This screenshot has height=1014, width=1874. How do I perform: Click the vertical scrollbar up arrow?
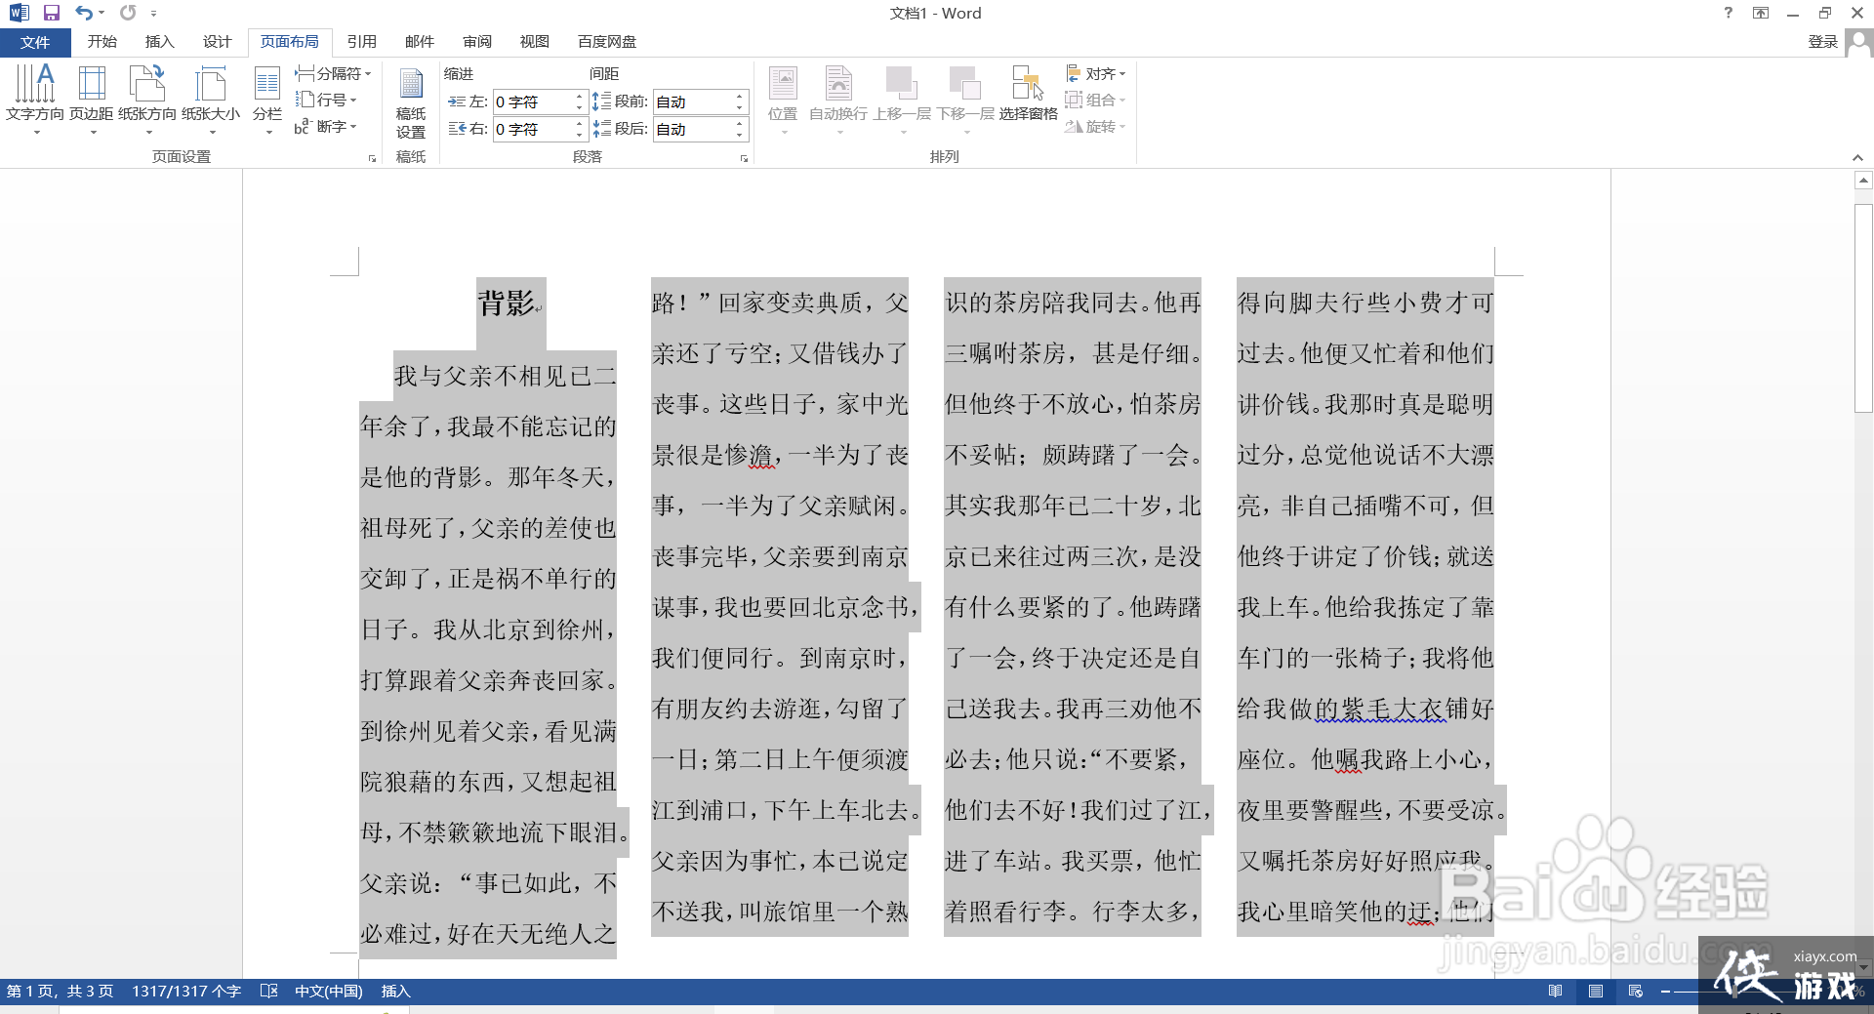1863,181
